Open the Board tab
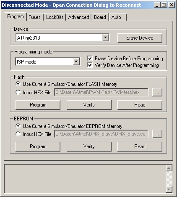 pyautogui.click(x=100, y=17)
